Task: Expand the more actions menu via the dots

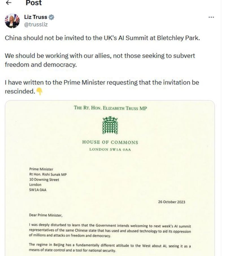Action: [211, 17]
